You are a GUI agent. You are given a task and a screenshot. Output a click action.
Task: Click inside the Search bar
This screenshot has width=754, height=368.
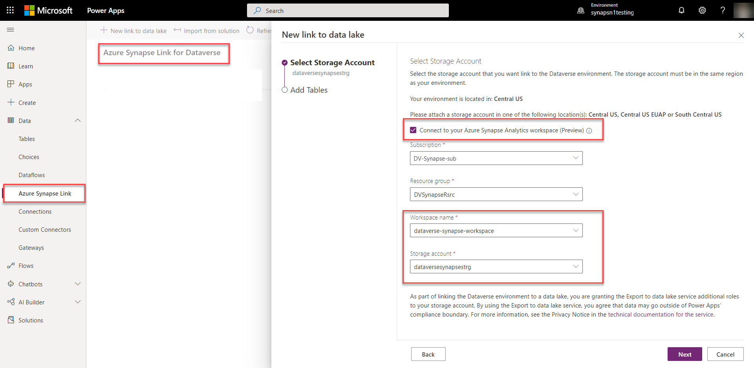[348, 10]
